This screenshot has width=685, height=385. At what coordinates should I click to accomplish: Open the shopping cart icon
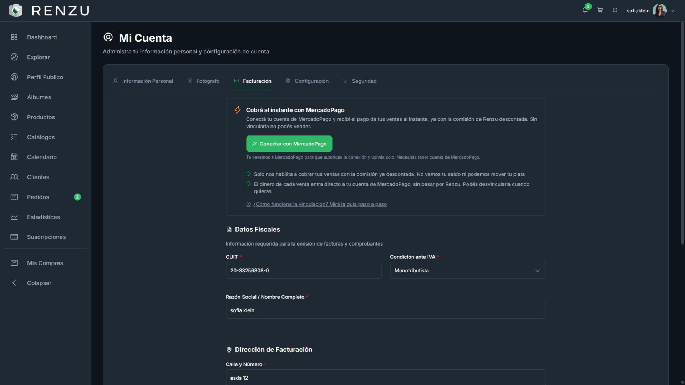point(600,10)
